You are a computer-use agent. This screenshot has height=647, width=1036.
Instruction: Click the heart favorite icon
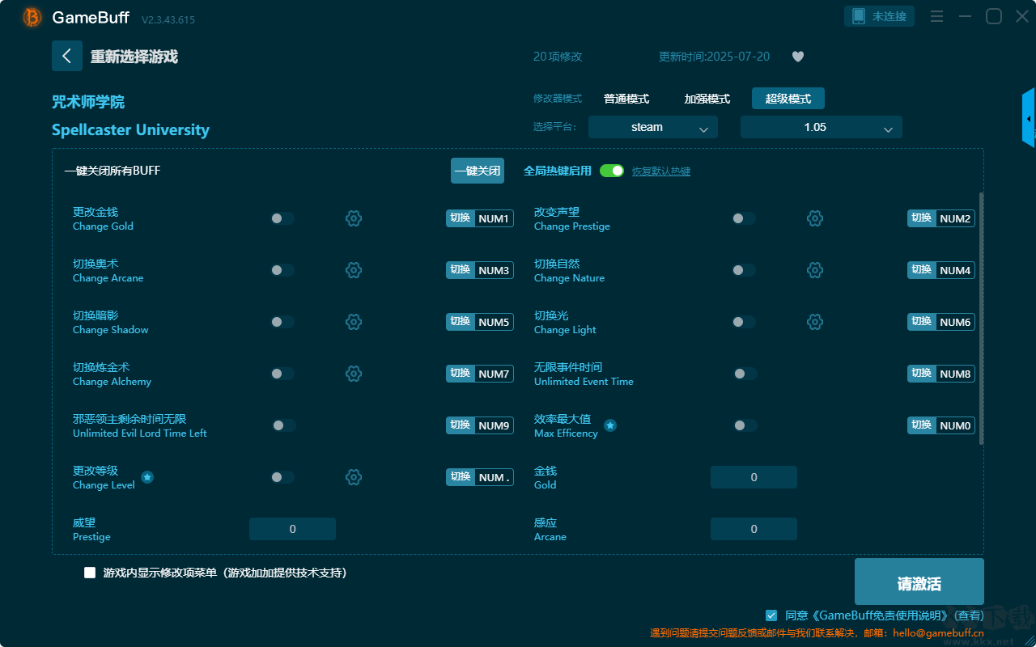point(797,57)
